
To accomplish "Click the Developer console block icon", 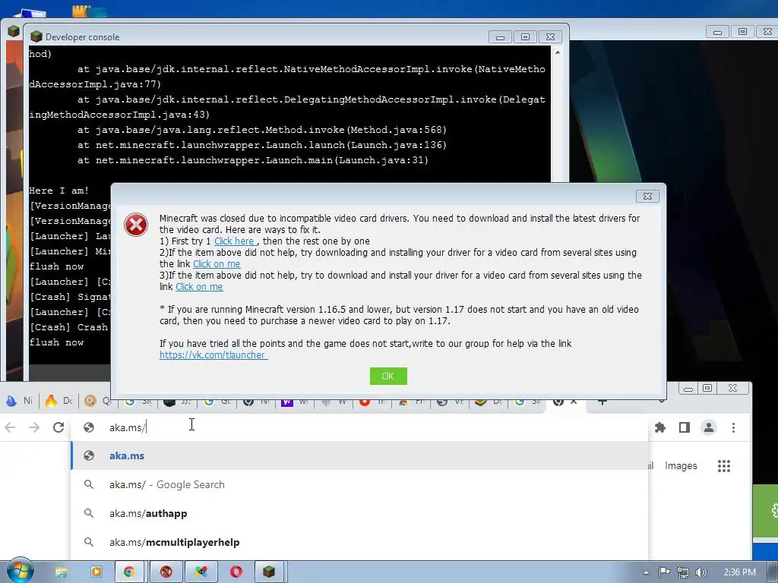I will 36,36.
